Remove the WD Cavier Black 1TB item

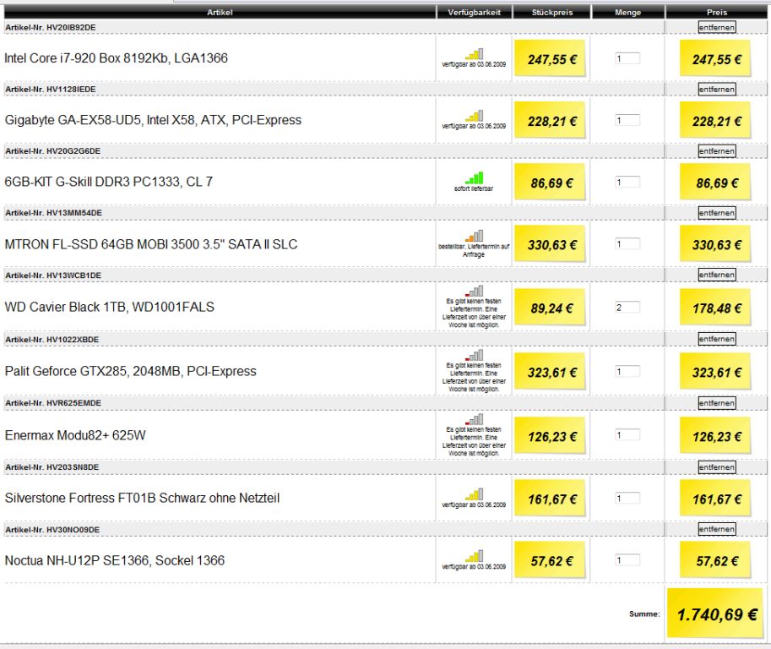pos(717,275)
